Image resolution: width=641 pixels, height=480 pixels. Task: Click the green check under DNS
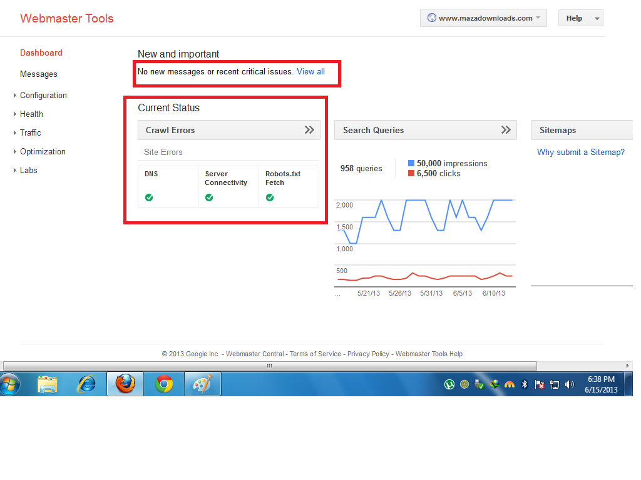pos(149,197)
